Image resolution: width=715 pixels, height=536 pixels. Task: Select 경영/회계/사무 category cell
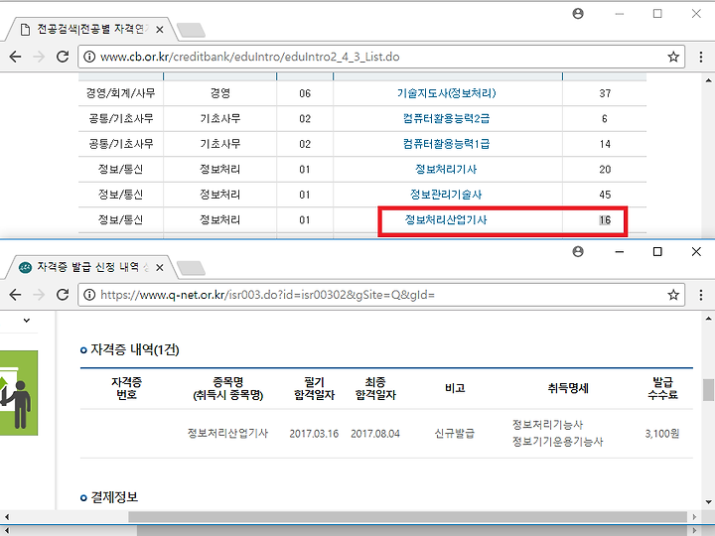[121, 93]
